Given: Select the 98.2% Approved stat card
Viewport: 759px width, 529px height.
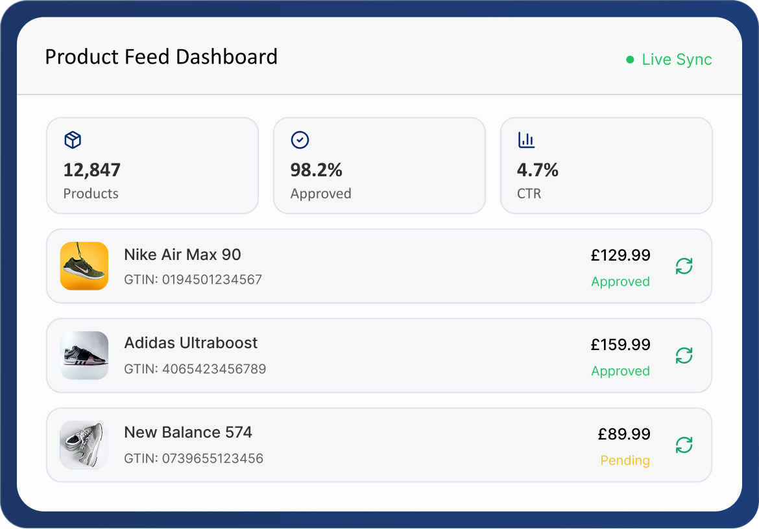Looking at the screenshot, I should point(379,165).
